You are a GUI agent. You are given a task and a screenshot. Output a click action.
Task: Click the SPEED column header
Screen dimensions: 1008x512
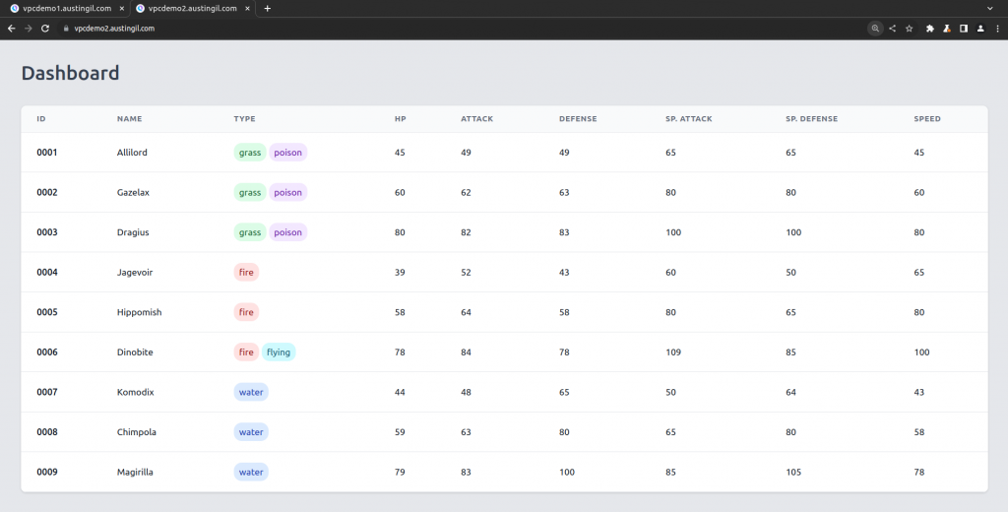[x=927, y=119]
